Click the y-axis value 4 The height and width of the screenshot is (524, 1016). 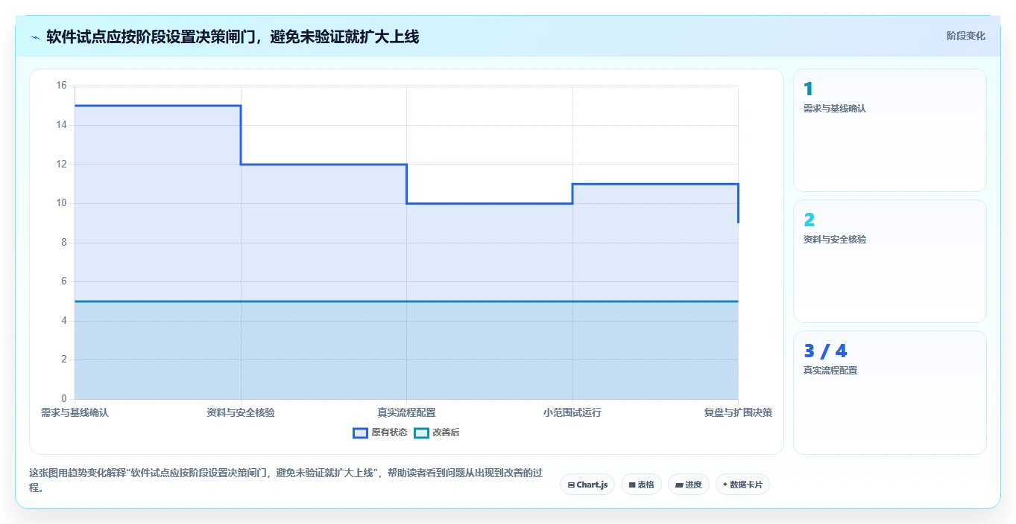coord(63,321)
